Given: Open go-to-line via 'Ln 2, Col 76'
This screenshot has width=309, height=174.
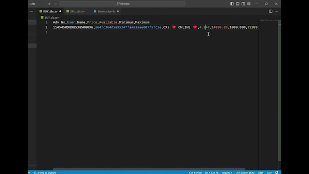Looking at the screenshot, I should [x=212, y=173].
